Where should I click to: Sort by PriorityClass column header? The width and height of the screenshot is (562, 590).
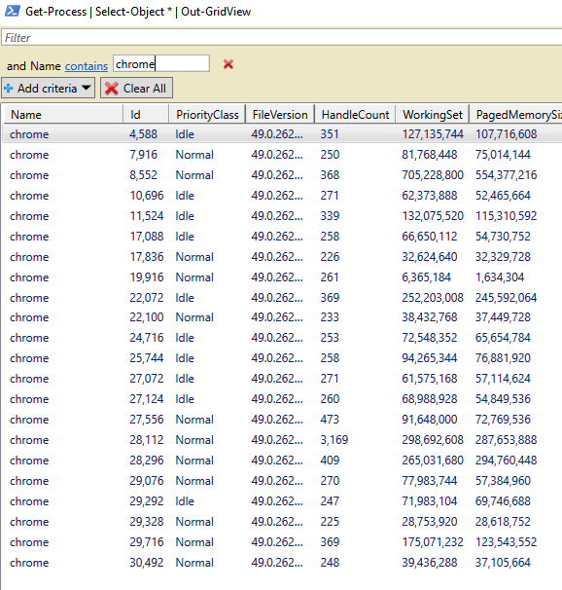click(x=207, y=114)
